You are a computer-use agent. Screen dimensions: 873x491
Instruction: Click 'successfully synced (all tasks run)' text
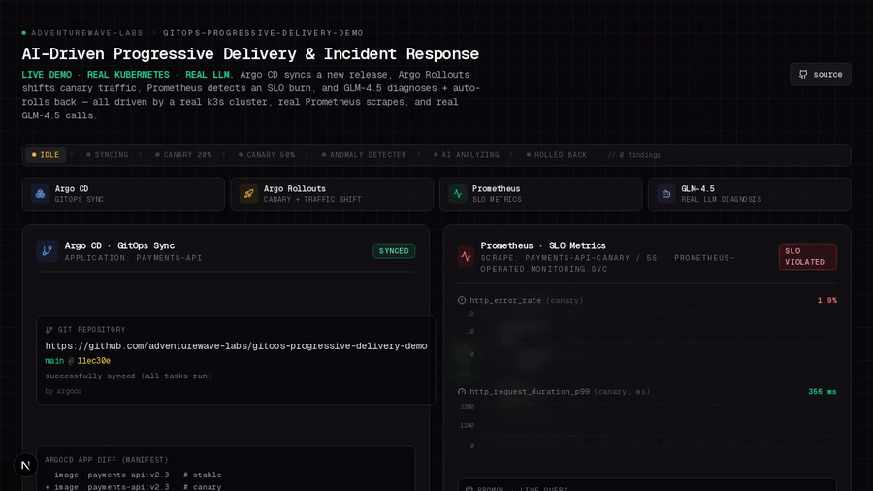129,376
